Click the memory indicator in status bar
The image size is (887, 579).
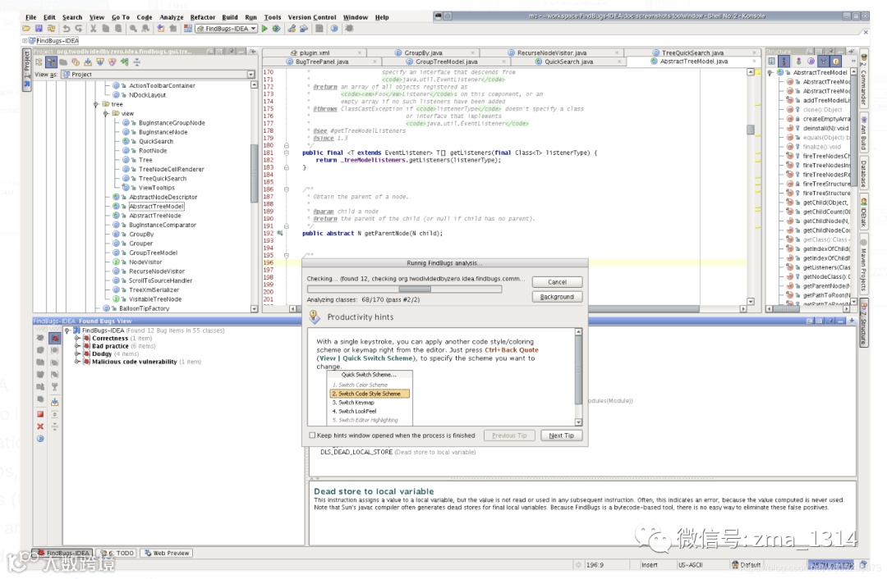click(x=830, y=565)
